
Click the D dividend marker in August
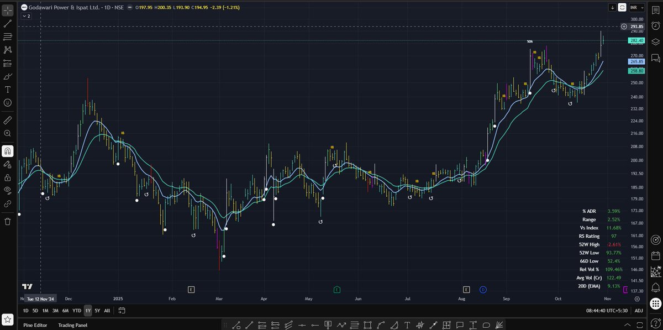coord(482,289)
